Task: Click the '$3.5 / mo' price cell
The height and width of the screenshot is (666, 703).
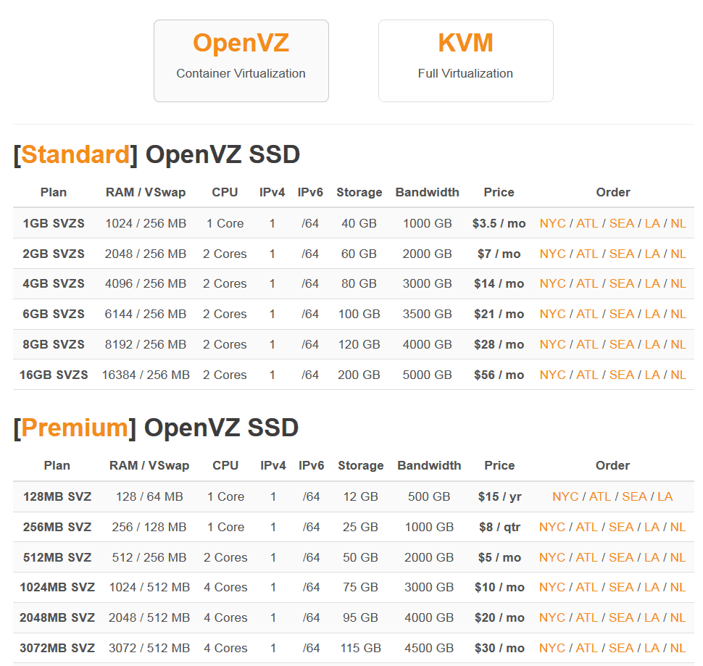Action: pyautogui.click(x=499, y=223)
